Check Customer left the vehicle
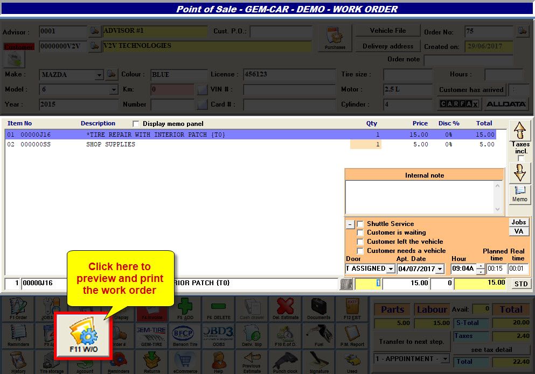 [x=360, y=242]
